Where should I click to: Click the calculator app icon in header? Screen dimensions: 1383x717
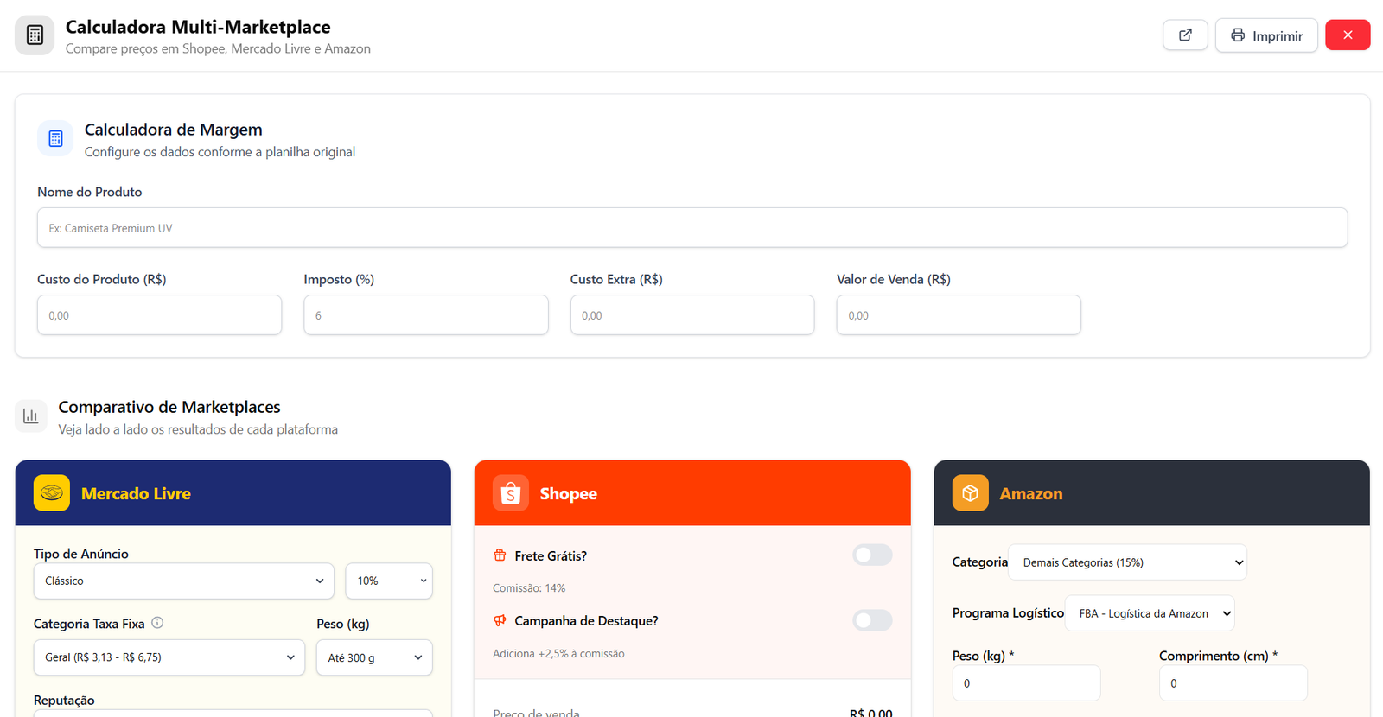pos(35,35)
